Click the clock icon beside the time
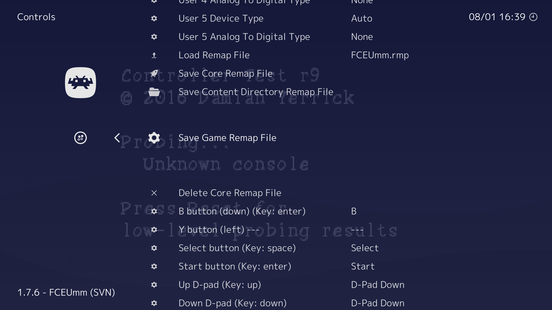This screenshot has height=310, width=552. [x=533, y=17]
